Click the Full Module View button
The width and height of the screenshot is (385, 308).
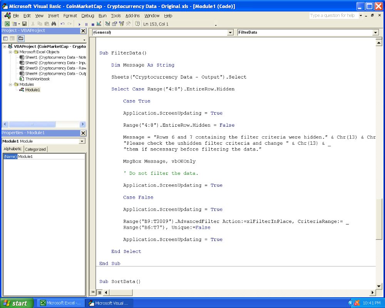(x=99, y=292)
